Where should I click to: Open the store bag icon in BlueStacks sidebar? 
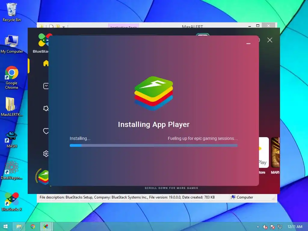46,86
